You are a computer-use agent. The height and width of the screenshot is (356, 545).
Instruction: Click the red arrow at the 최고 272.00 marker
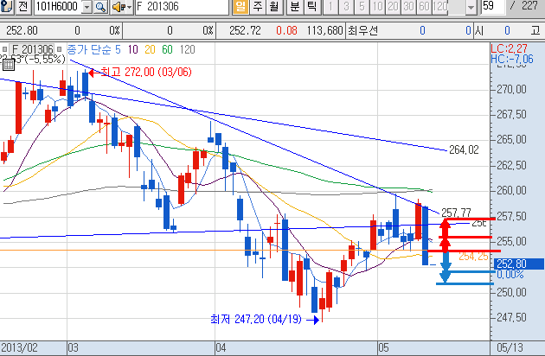(92, 73)
